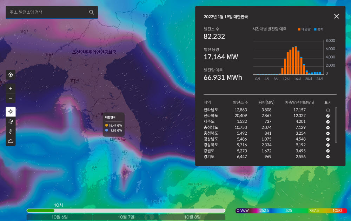Toggle 풍력 legend series in chart
Image resolution: width=351 pixels, height=221 pixels.
tap(319, 29)
